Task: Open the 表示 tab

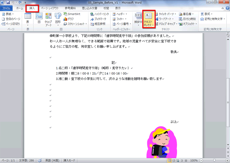Action: 118,8
